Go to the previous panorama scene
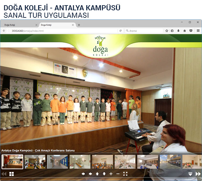 click(4, 174)
